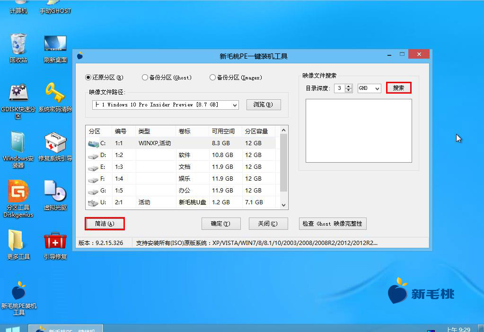Minimize the 新毛桃PE一键装机工具 window
484x332 pixels.
[389, 54]
